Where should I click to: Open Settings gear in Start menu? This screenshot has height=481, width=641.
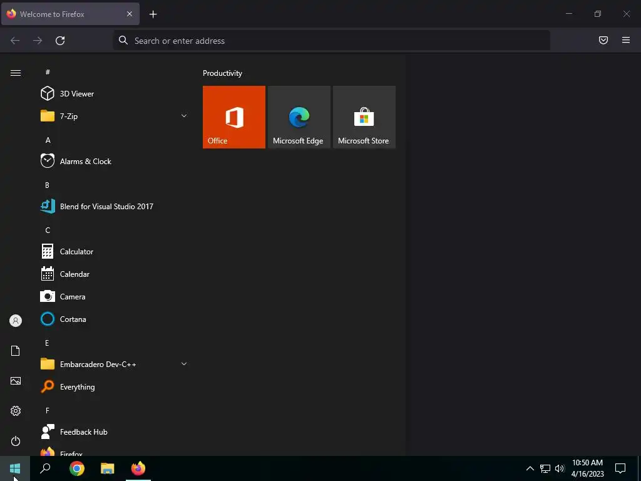point(16,411)
